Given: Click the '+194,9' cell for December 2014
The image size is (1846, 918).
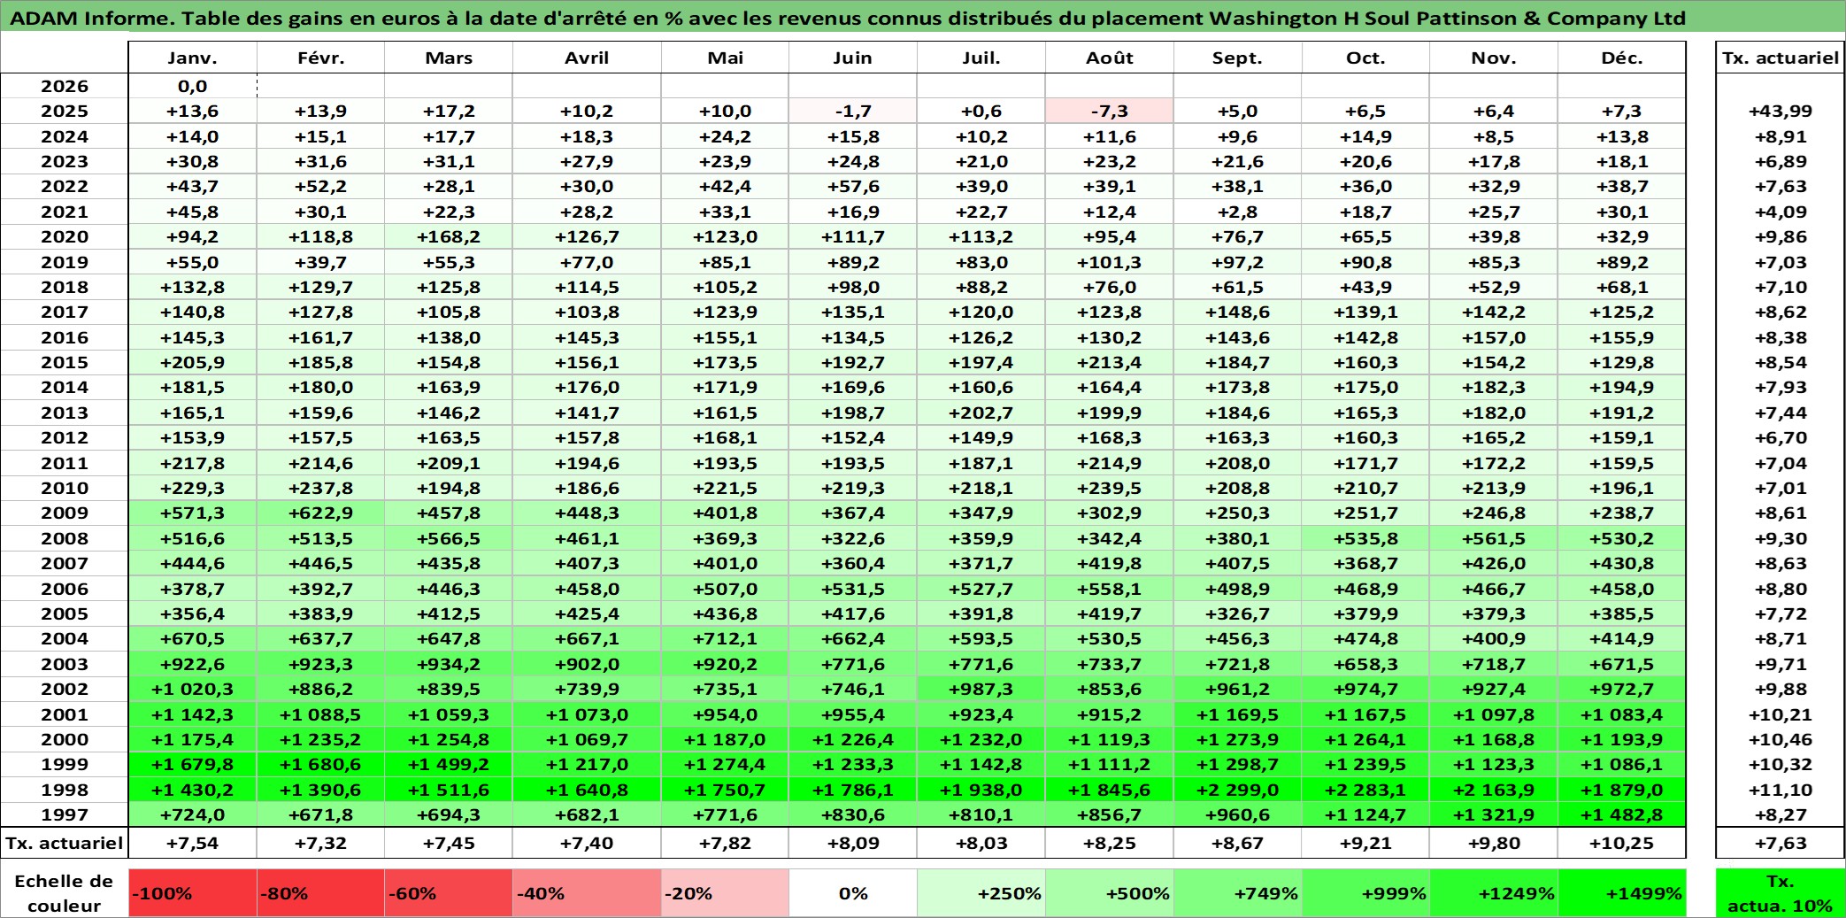Looking at the screenshot, I should pyautogui.click(x=1622, y=387).
